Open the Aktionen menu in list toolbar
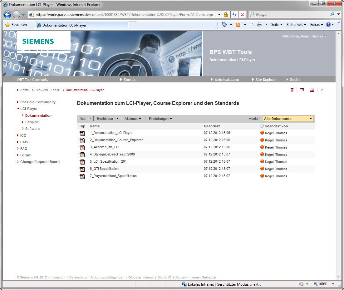The width and height of the screenshot is (344, 290). pos(133,119)
